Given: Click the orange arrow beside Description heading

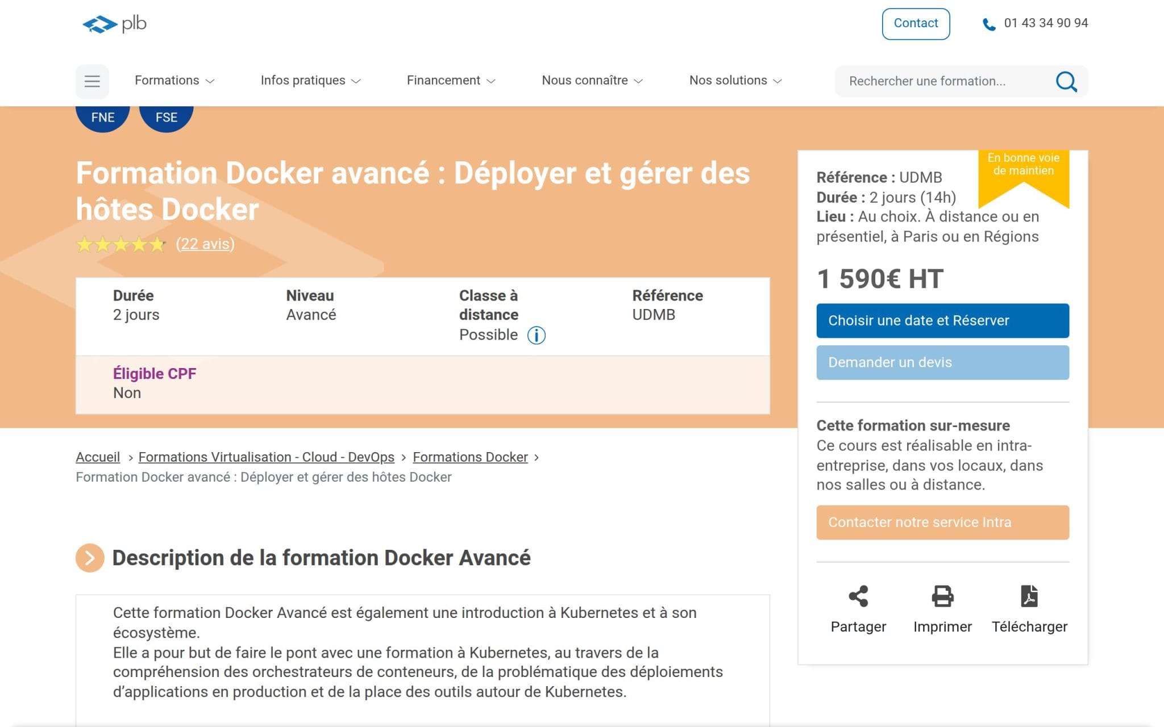Looking at the screenshot, I should point(90,558).
